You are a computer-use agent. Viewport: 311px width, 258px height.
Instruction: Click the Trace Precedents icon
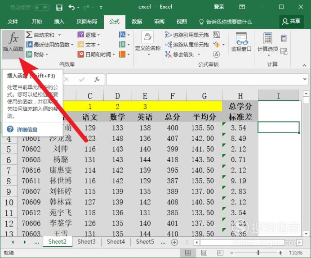tap(169, 35)
